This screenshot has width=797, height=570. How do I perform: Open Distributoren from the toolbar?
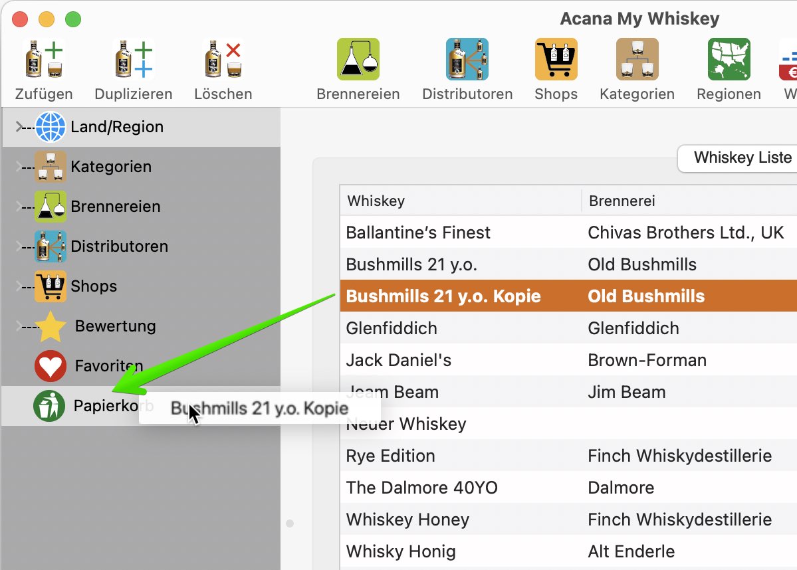(467, 59)
